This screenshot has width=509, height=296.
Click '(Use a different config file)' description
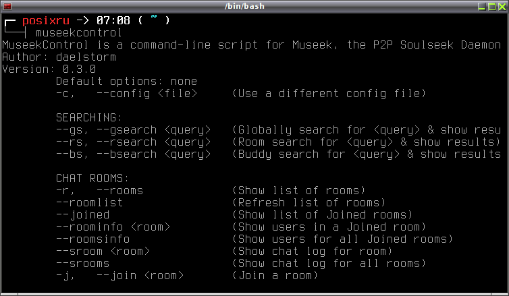[329, 93]
